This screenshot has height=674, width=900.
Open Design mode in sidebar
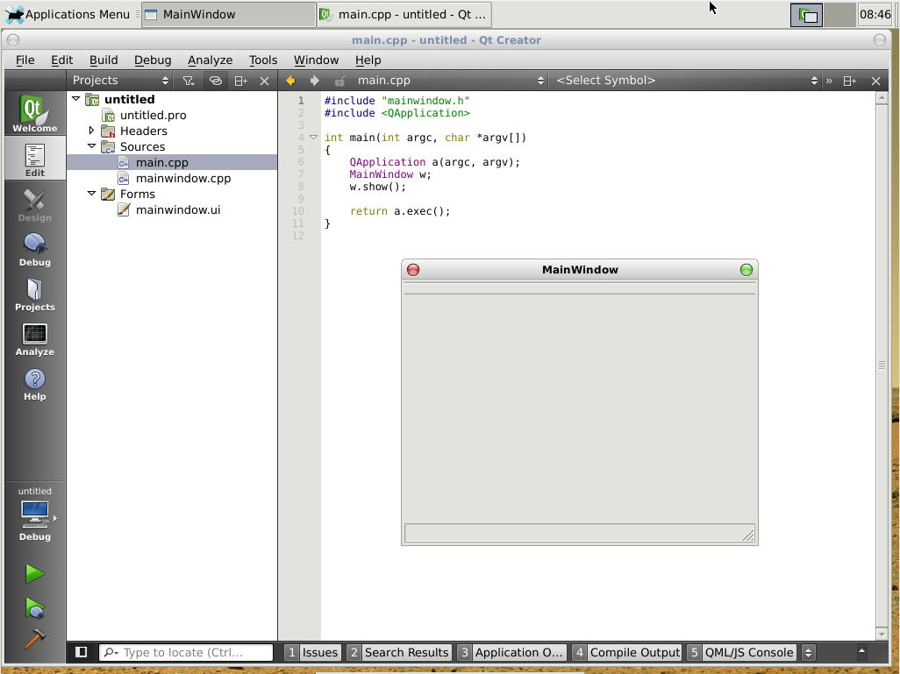(x=34, y=205)
